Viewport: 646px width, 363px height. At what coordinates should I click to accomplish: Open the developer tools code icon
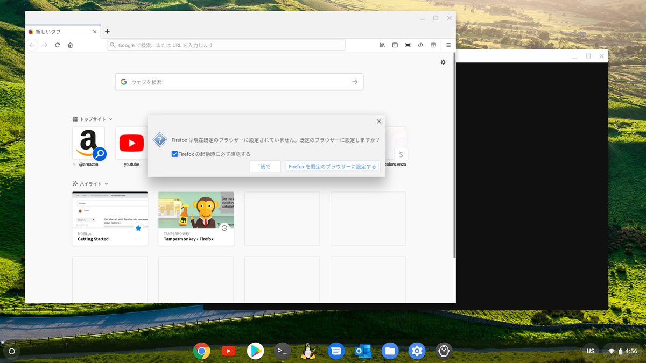(x=420, y=45)
